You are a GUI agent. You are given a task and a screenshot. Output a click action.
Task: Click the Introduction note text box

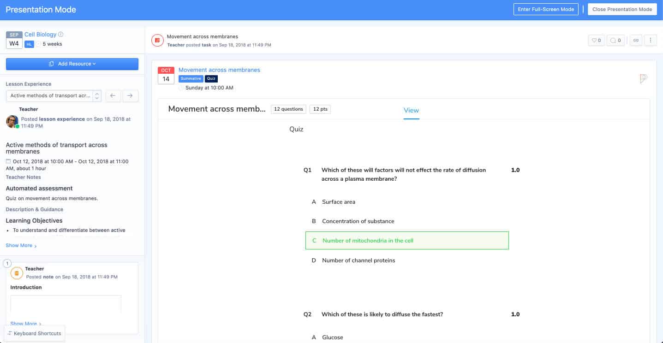[x=66, y=304]
